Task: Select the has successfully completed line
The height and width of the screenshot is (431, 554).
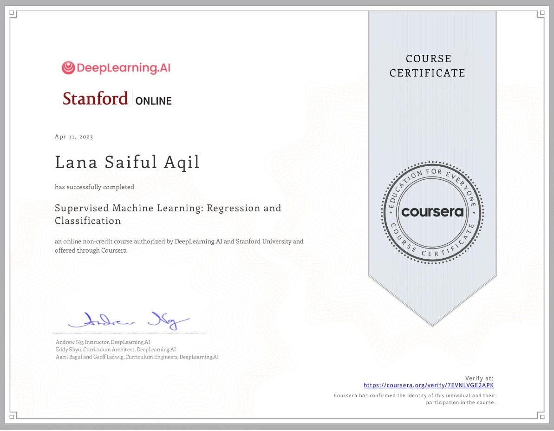Action: (93, 187)
